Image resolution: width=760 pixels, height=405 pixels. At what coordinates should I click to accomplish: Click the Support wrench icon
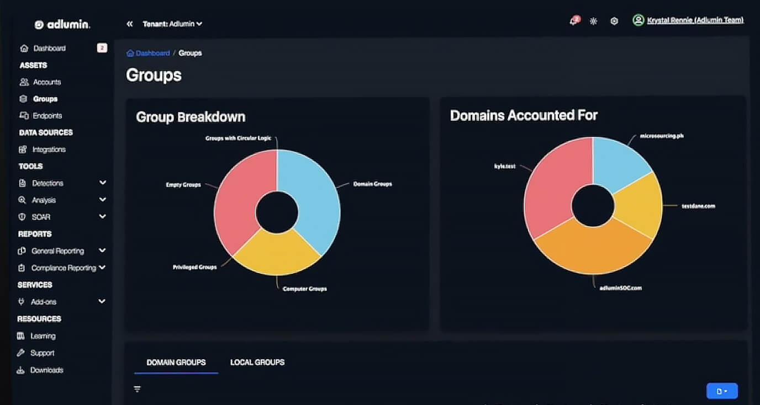21,353
